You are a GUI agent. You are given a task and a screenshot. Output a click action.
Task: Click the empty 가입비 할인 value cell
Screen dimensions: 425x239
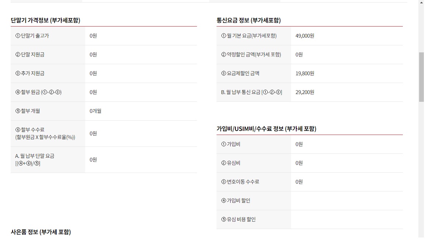(x=346, y=201)
